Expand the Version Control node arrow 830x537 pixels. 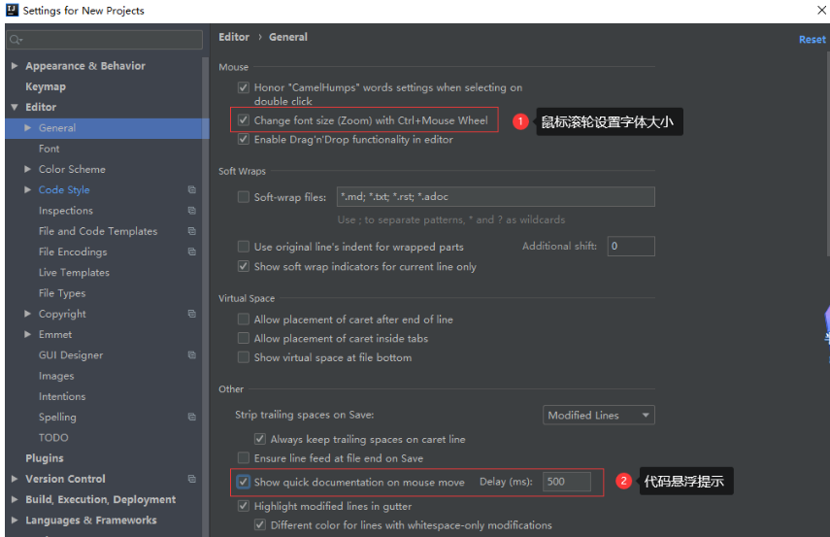point(15,479)
